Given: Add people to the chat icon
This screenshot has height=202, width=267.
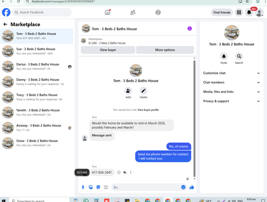Looking at the screenshot, I should (128, 91).
